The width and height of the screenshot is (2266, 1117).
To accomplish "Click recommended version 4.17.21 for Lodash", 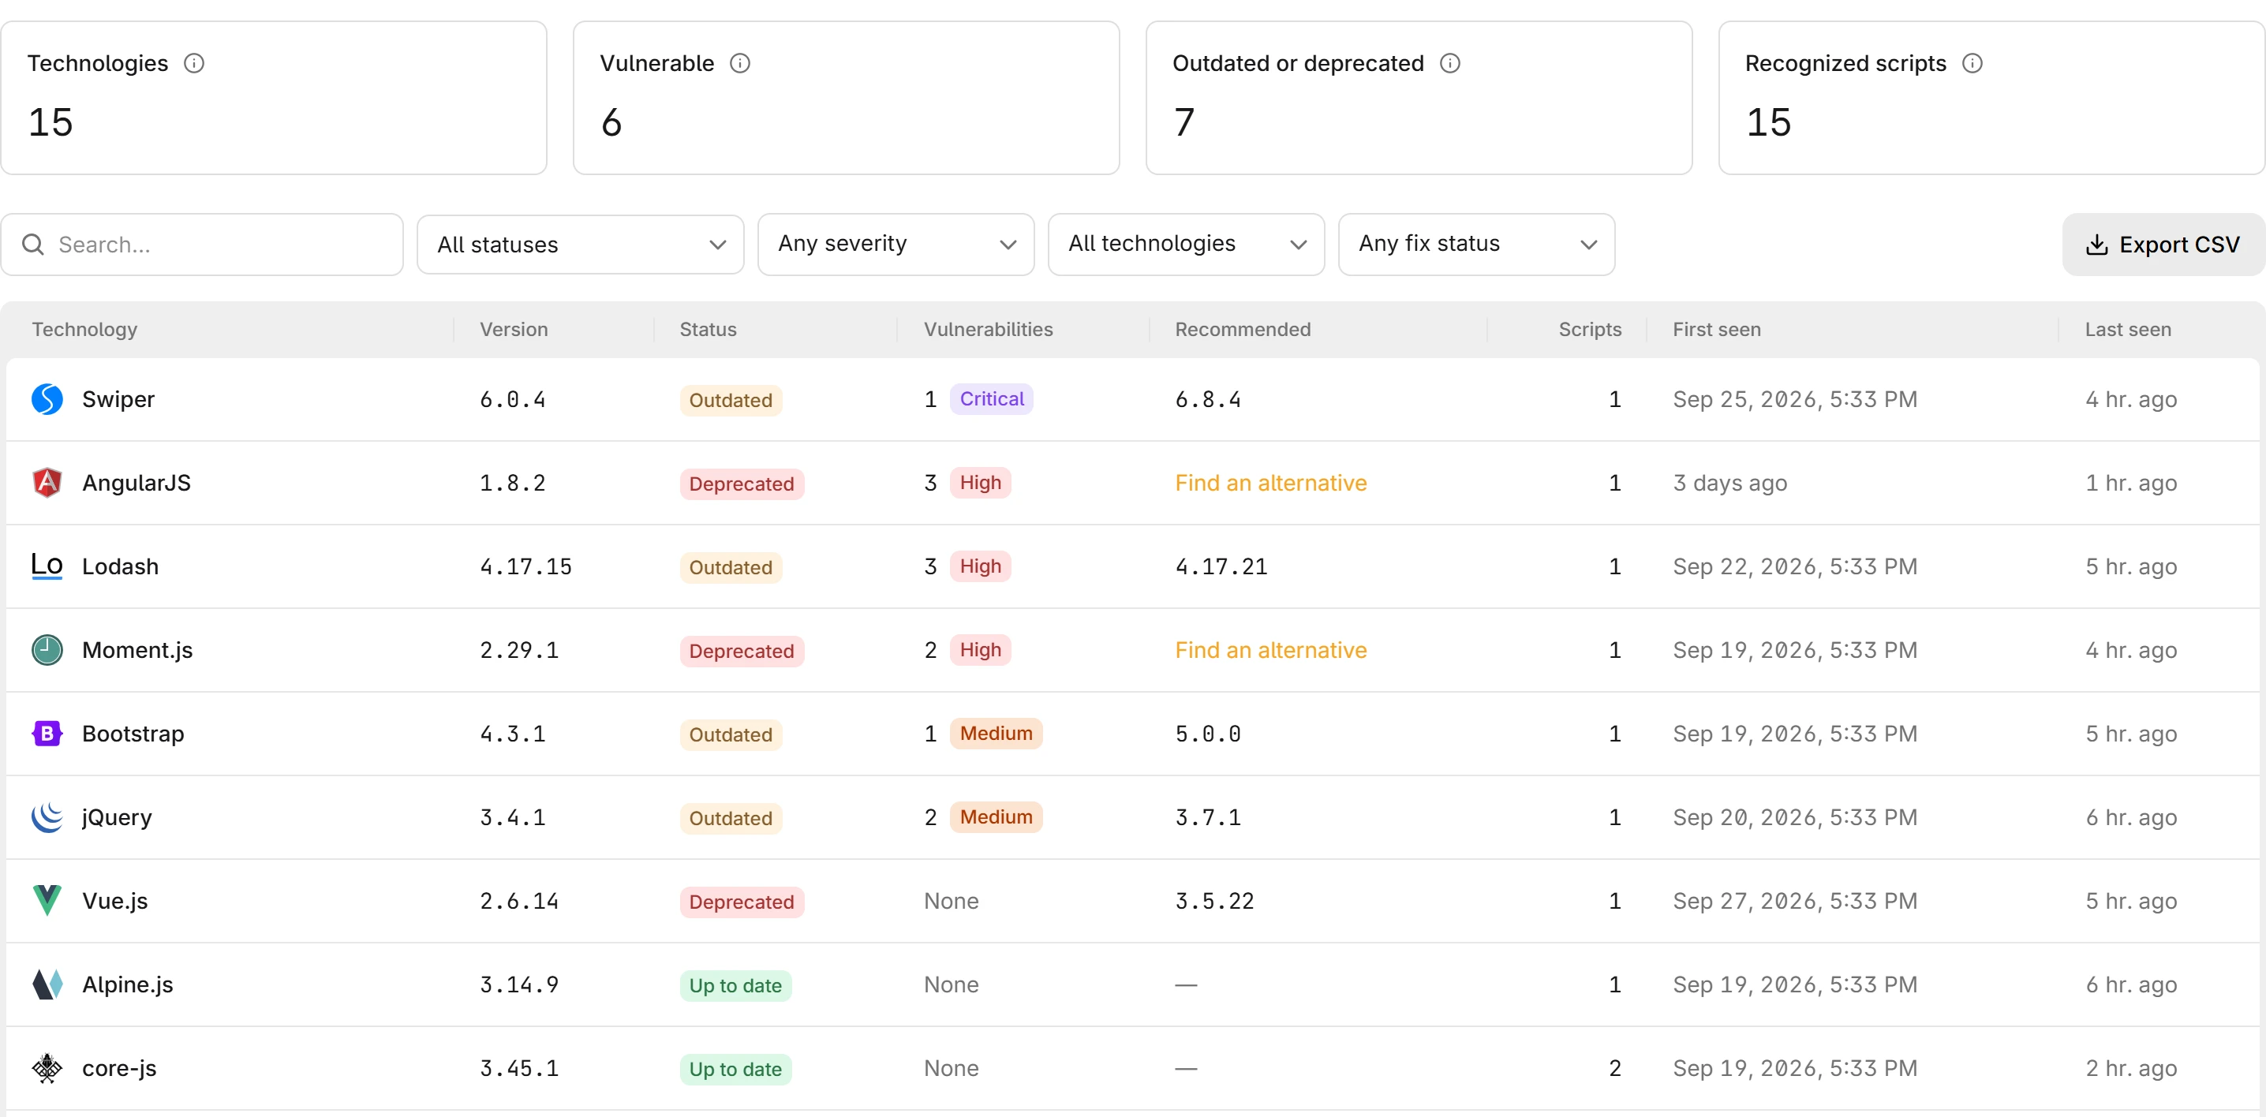I will pyautogui.click(x=1221, y=566).
